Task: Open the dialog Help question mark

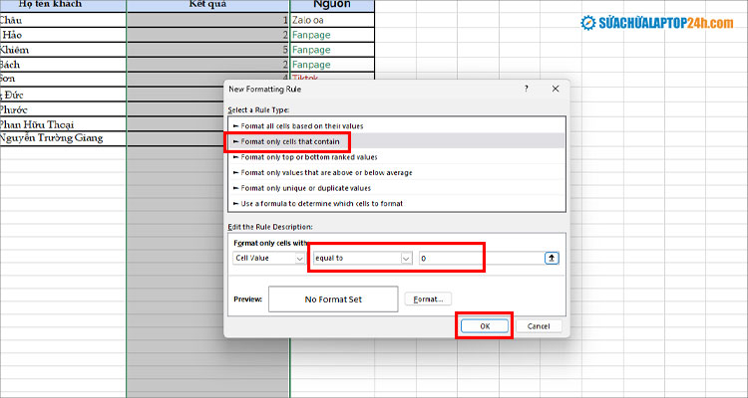Action: (x=527, y=89)
